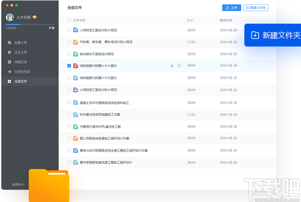The height and width of the screenshot is (202, 301).
Task: Click the 全部文件 page title
Action: (x=75, y=8)
